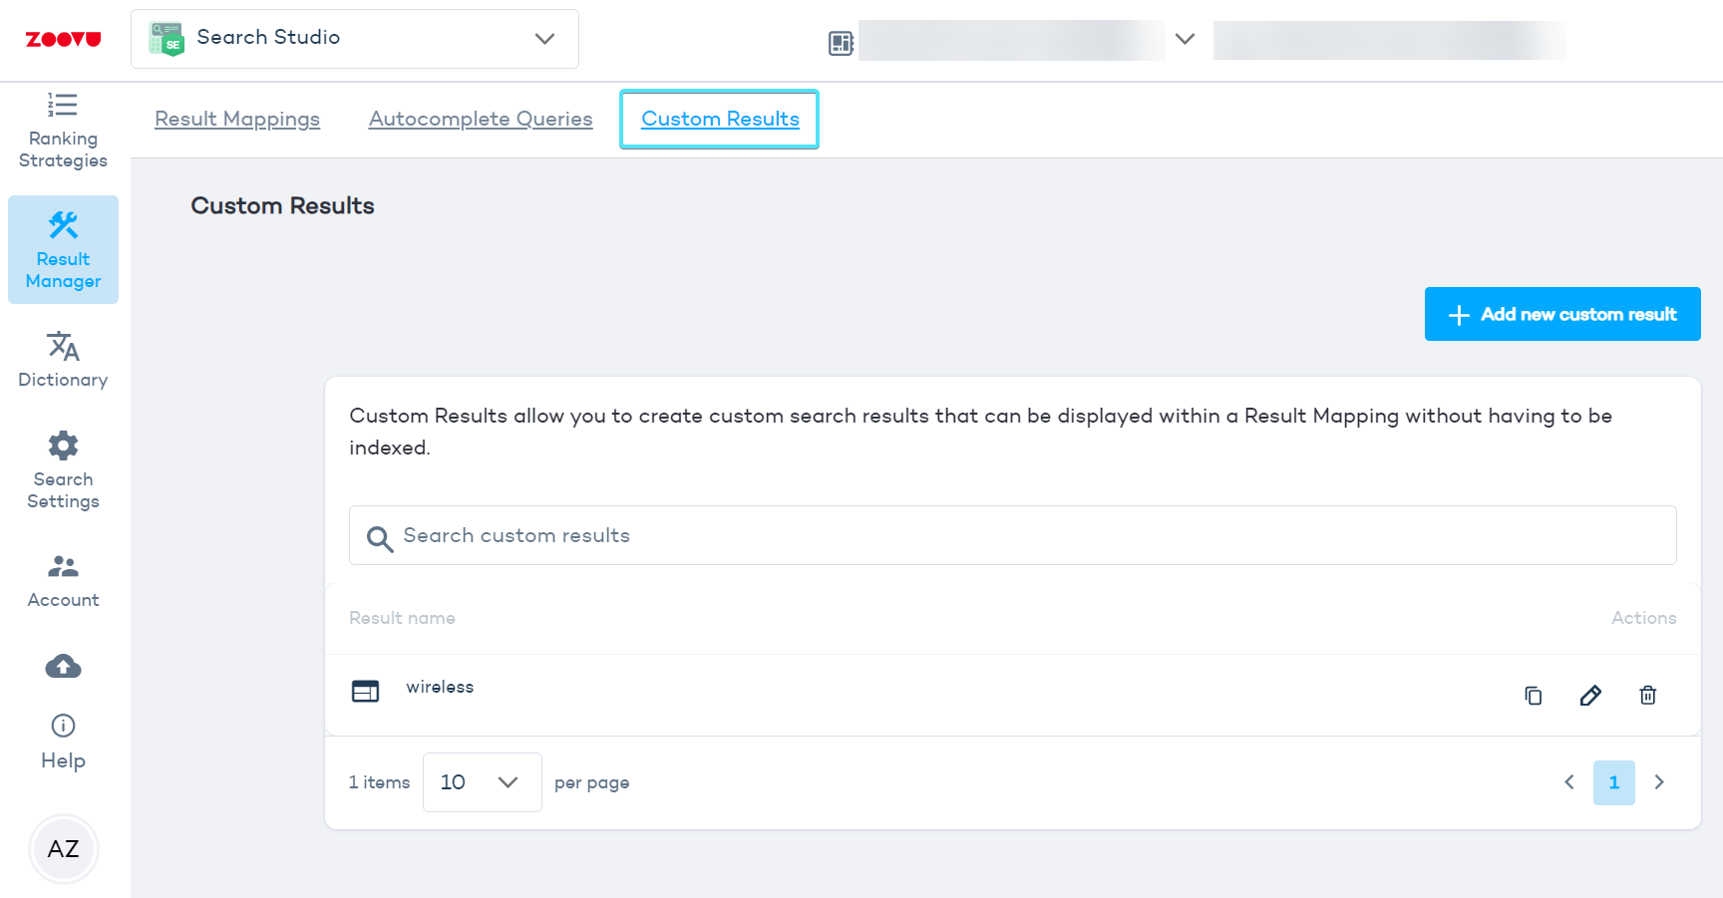Screen dimensions: 1723x898
Task: Duplicate the wireless custom result
Action: tap(1533, 696)
